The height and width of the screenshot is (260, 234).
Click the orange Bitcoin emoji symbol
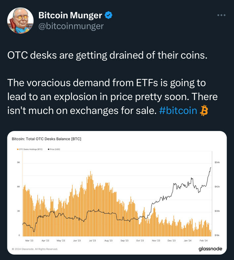point(204,111)
